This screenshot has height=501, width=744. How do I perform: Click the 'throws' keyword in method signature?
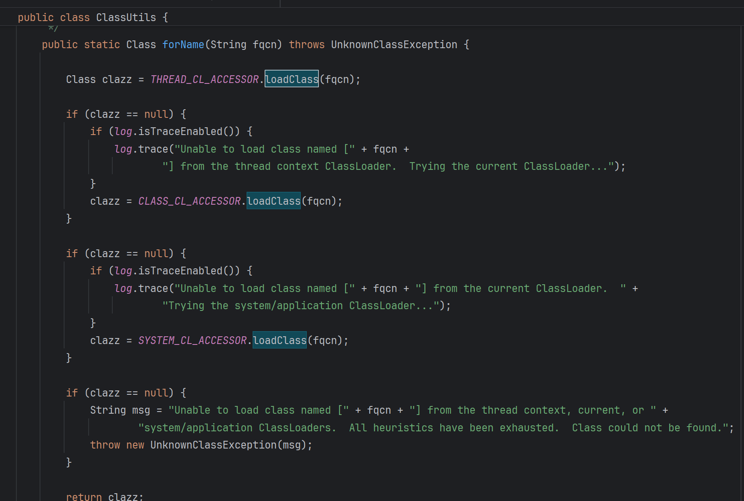pos(306,45)
